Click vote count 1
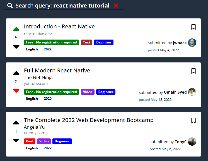 [16, 131]
